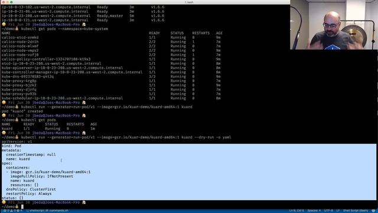Screen dimensions: 378x213
Task: Click the 'status: {}' YAML line
Action: pos(12,198)
